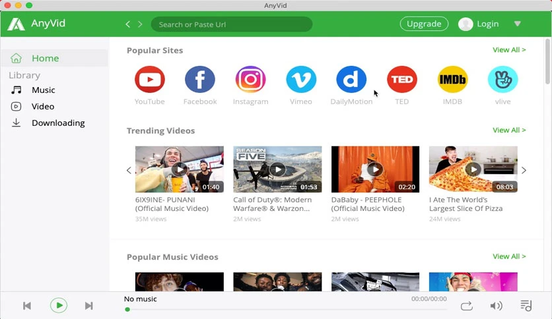The width and height of the screenshot is (552, 319).
Task: Open the YouTube site icon
Action: [x=150, y=79]
